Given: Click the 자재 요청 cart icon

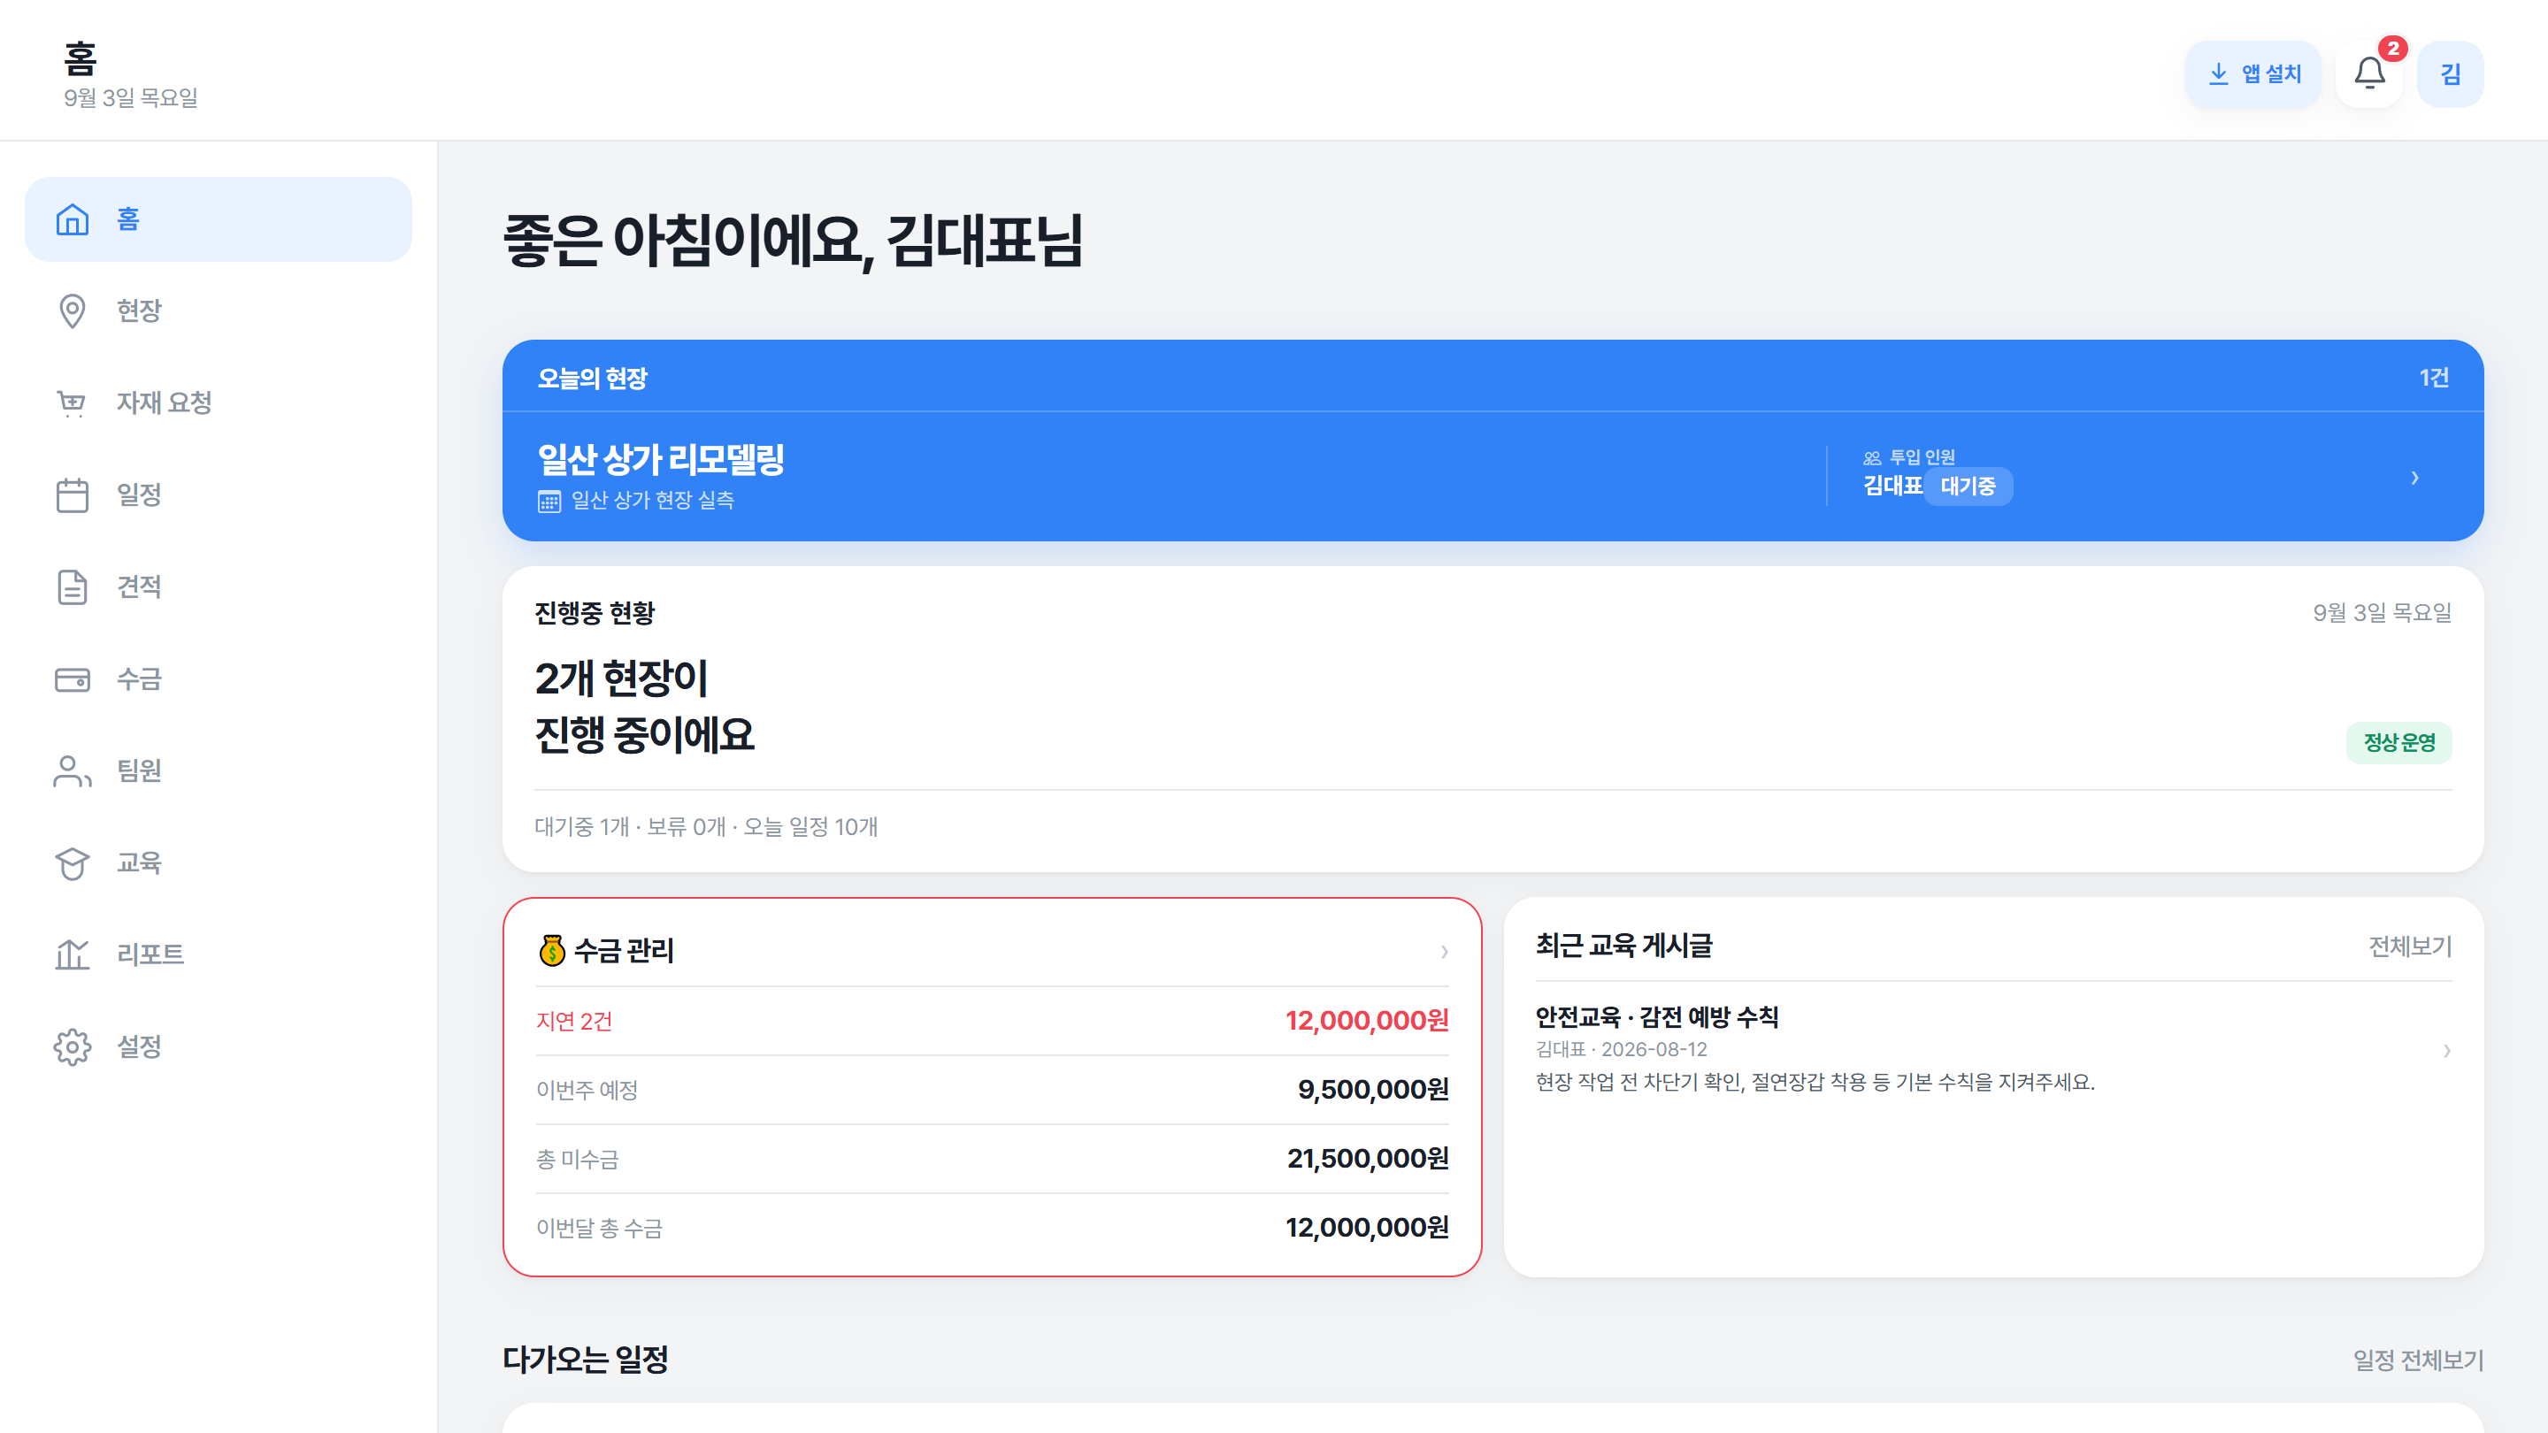Looking at the screenshot, I should pos(73,403).
